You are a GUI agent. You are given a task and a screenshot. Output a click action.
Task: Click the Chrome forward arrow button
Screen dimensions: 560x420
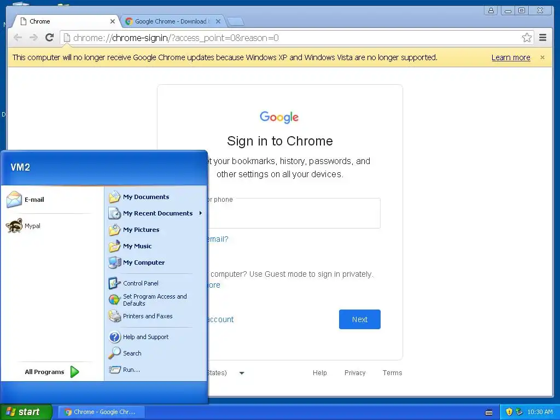coord(33,38)
